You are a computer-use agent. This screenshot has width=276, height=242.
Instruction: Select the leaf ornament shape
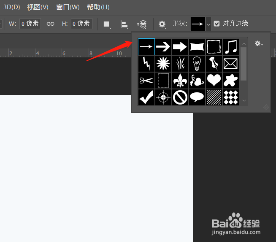197,81
